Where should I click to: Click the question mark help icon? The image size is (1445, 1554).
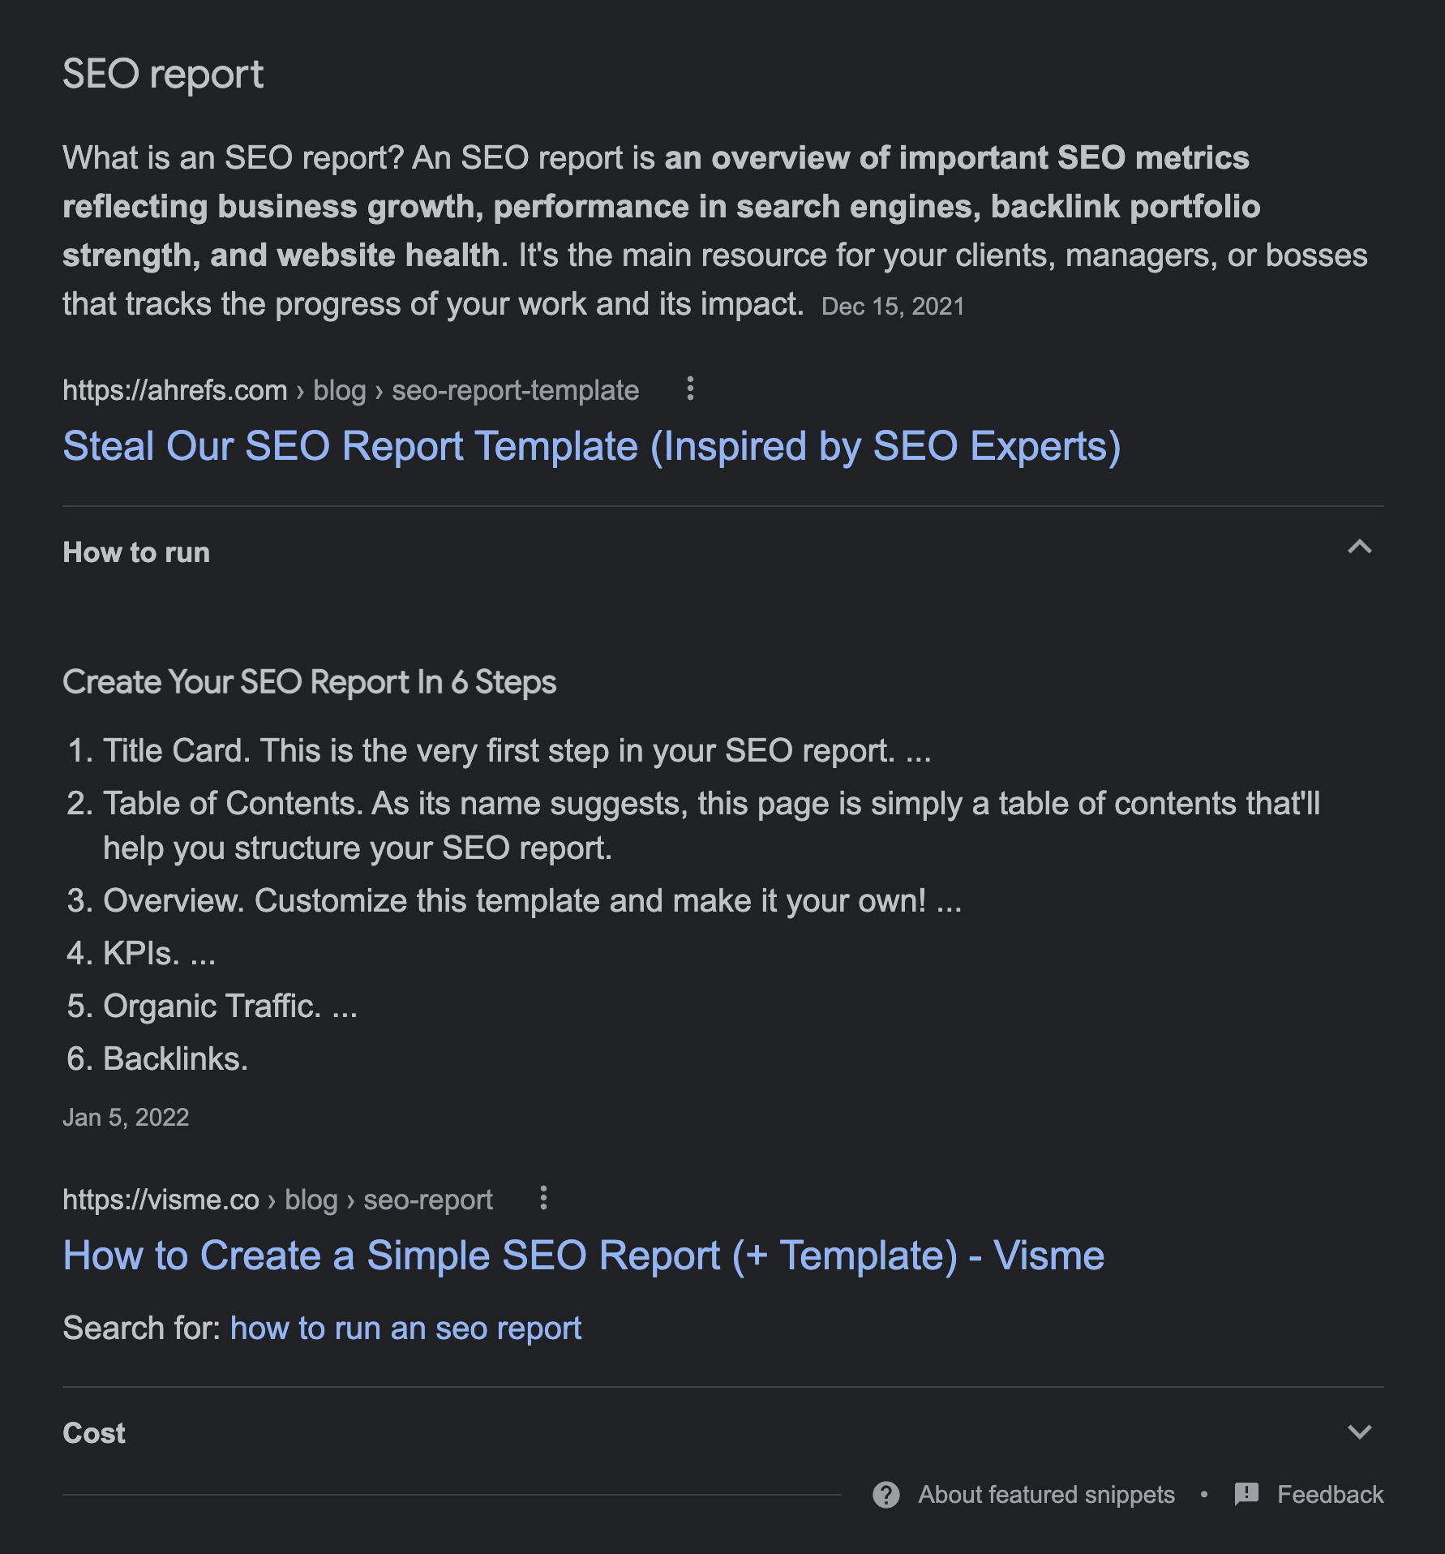tap(885, 1494)
